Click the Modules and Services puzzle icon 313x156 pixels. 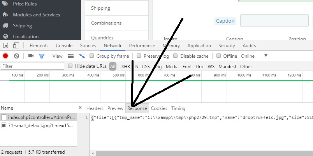5,14
